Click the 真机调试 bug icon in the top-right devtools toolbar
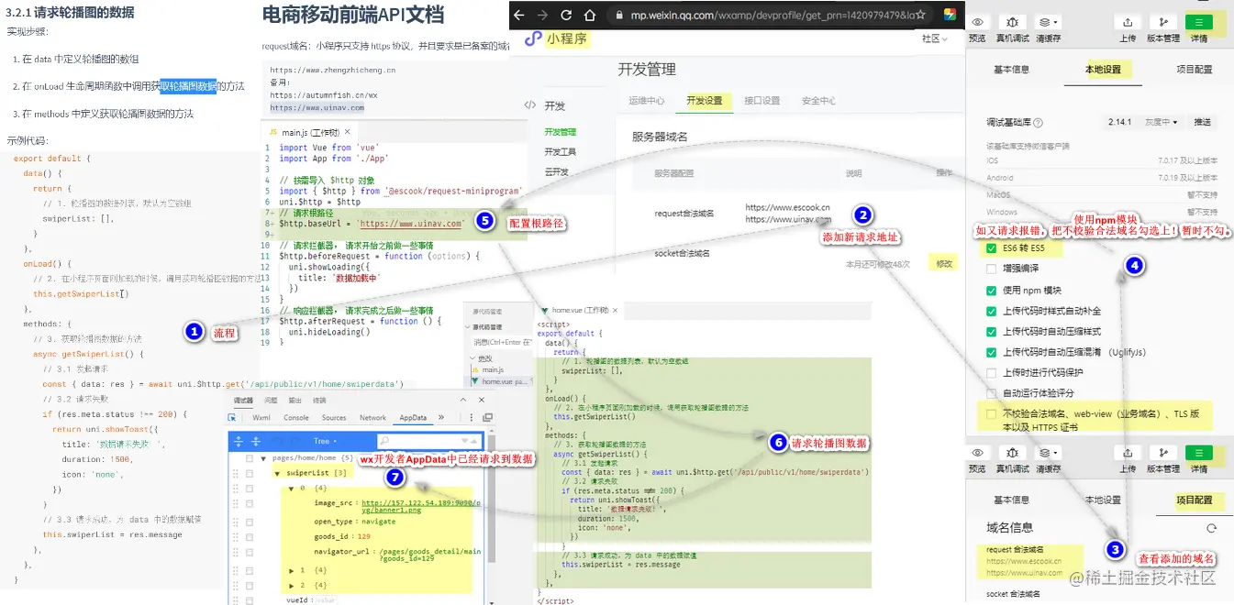This screenshot has width=1234, height=605. [x=1012, y=22]
